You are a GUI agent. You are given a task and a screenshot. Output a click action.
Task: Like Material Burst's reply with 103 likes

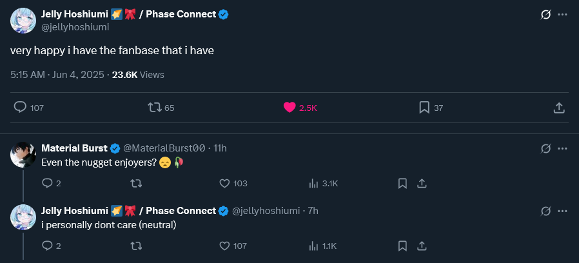tap(225, 183)
